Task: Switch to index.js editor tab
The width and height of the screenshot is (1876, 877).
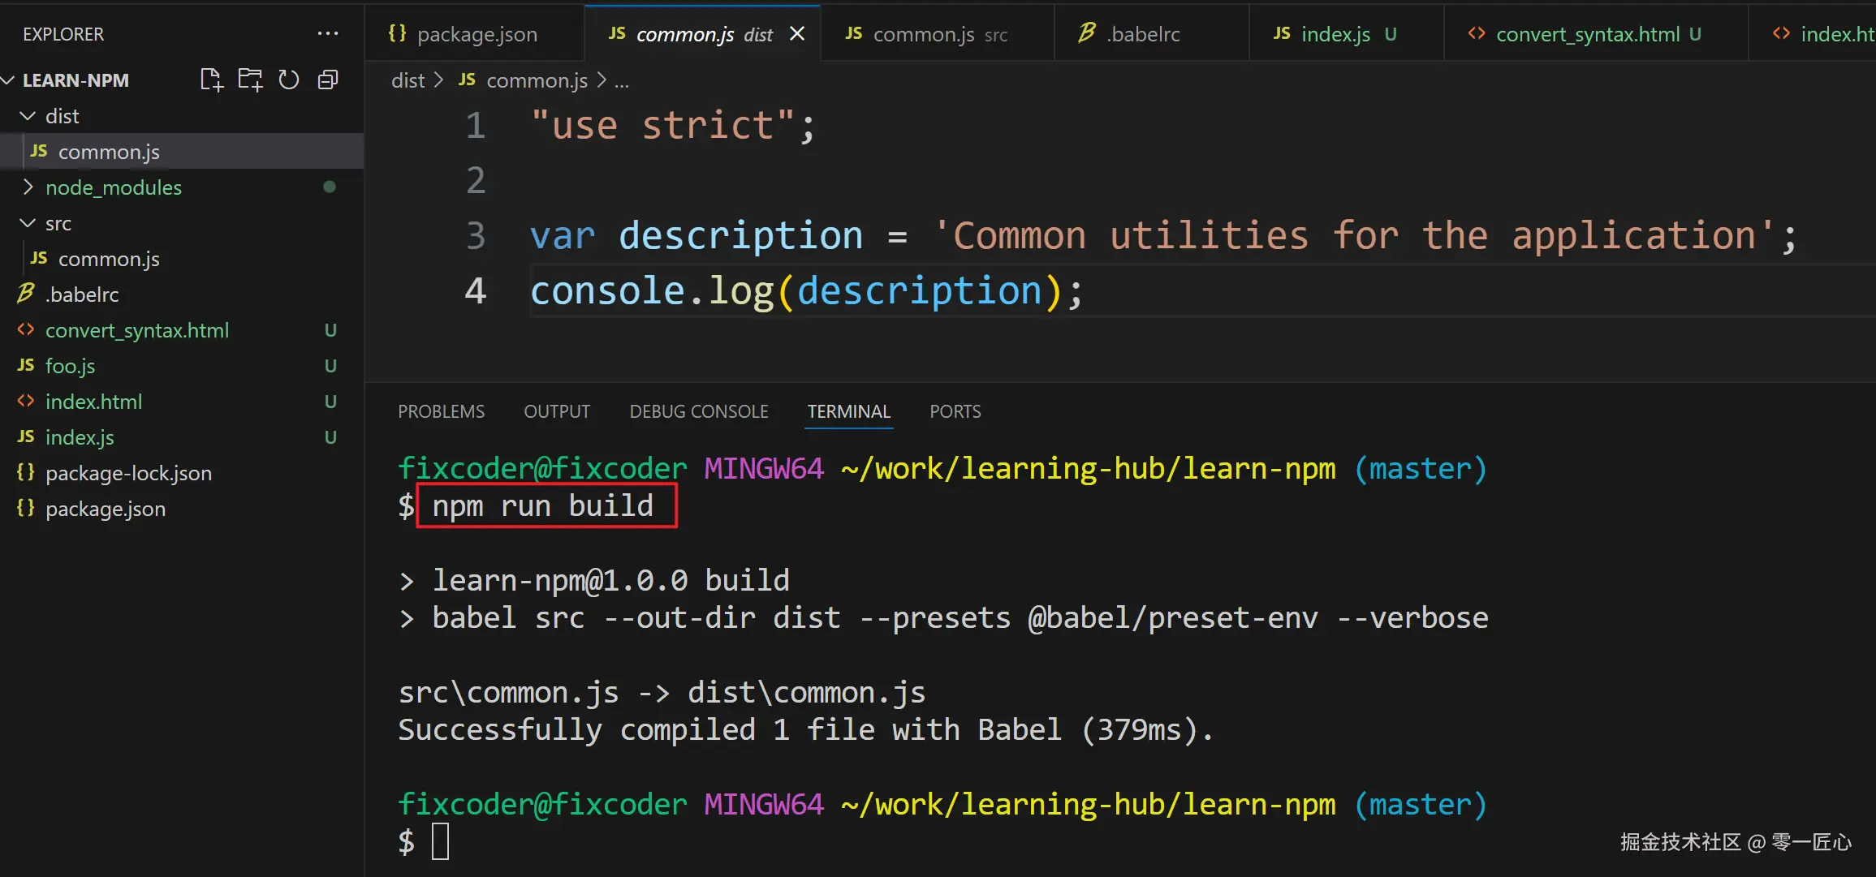Action: (x=1335, y=34)
